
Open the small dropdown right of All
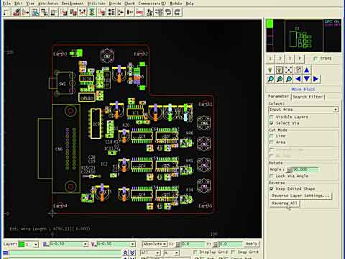click(x=171, y=253)
